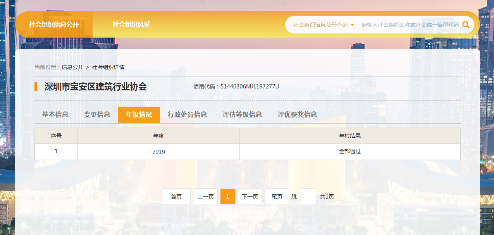Click the title 深圳市宝安区建筑行业协会

tap(96, 86)
